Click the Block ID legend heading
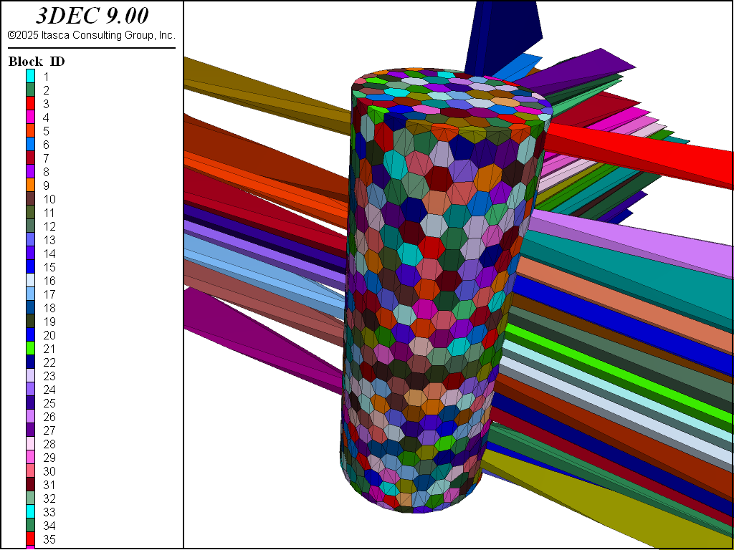734x550 pixels. [x=37, y=62]
